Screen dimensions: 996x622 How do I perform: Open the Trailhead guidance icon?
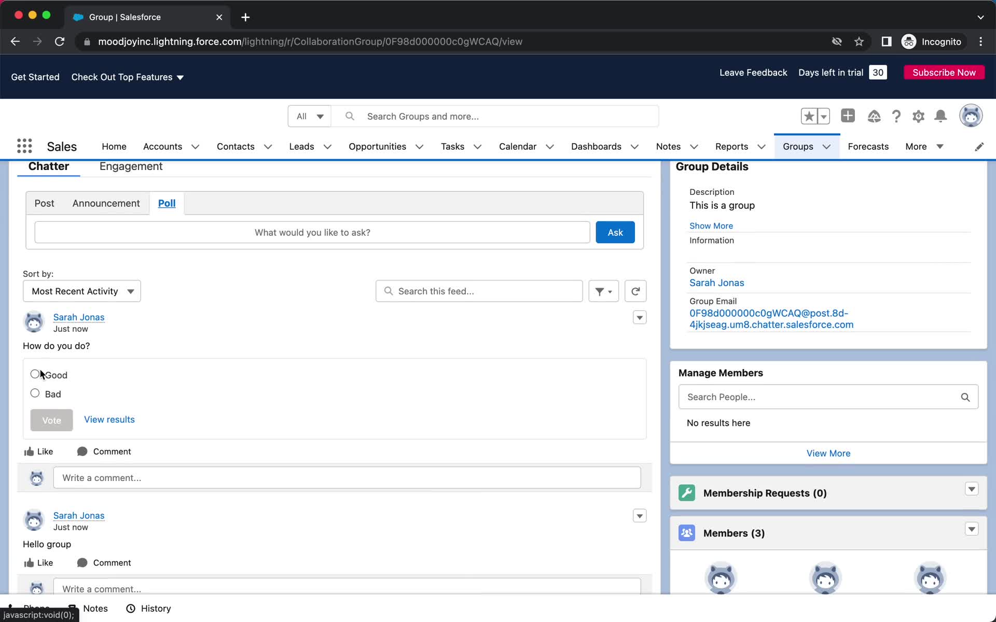pos(874,116)
